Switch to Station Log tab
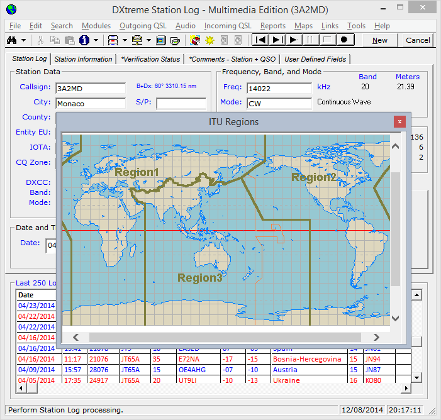Viewport: 441px width, 420px height. (x=29, y=58)
